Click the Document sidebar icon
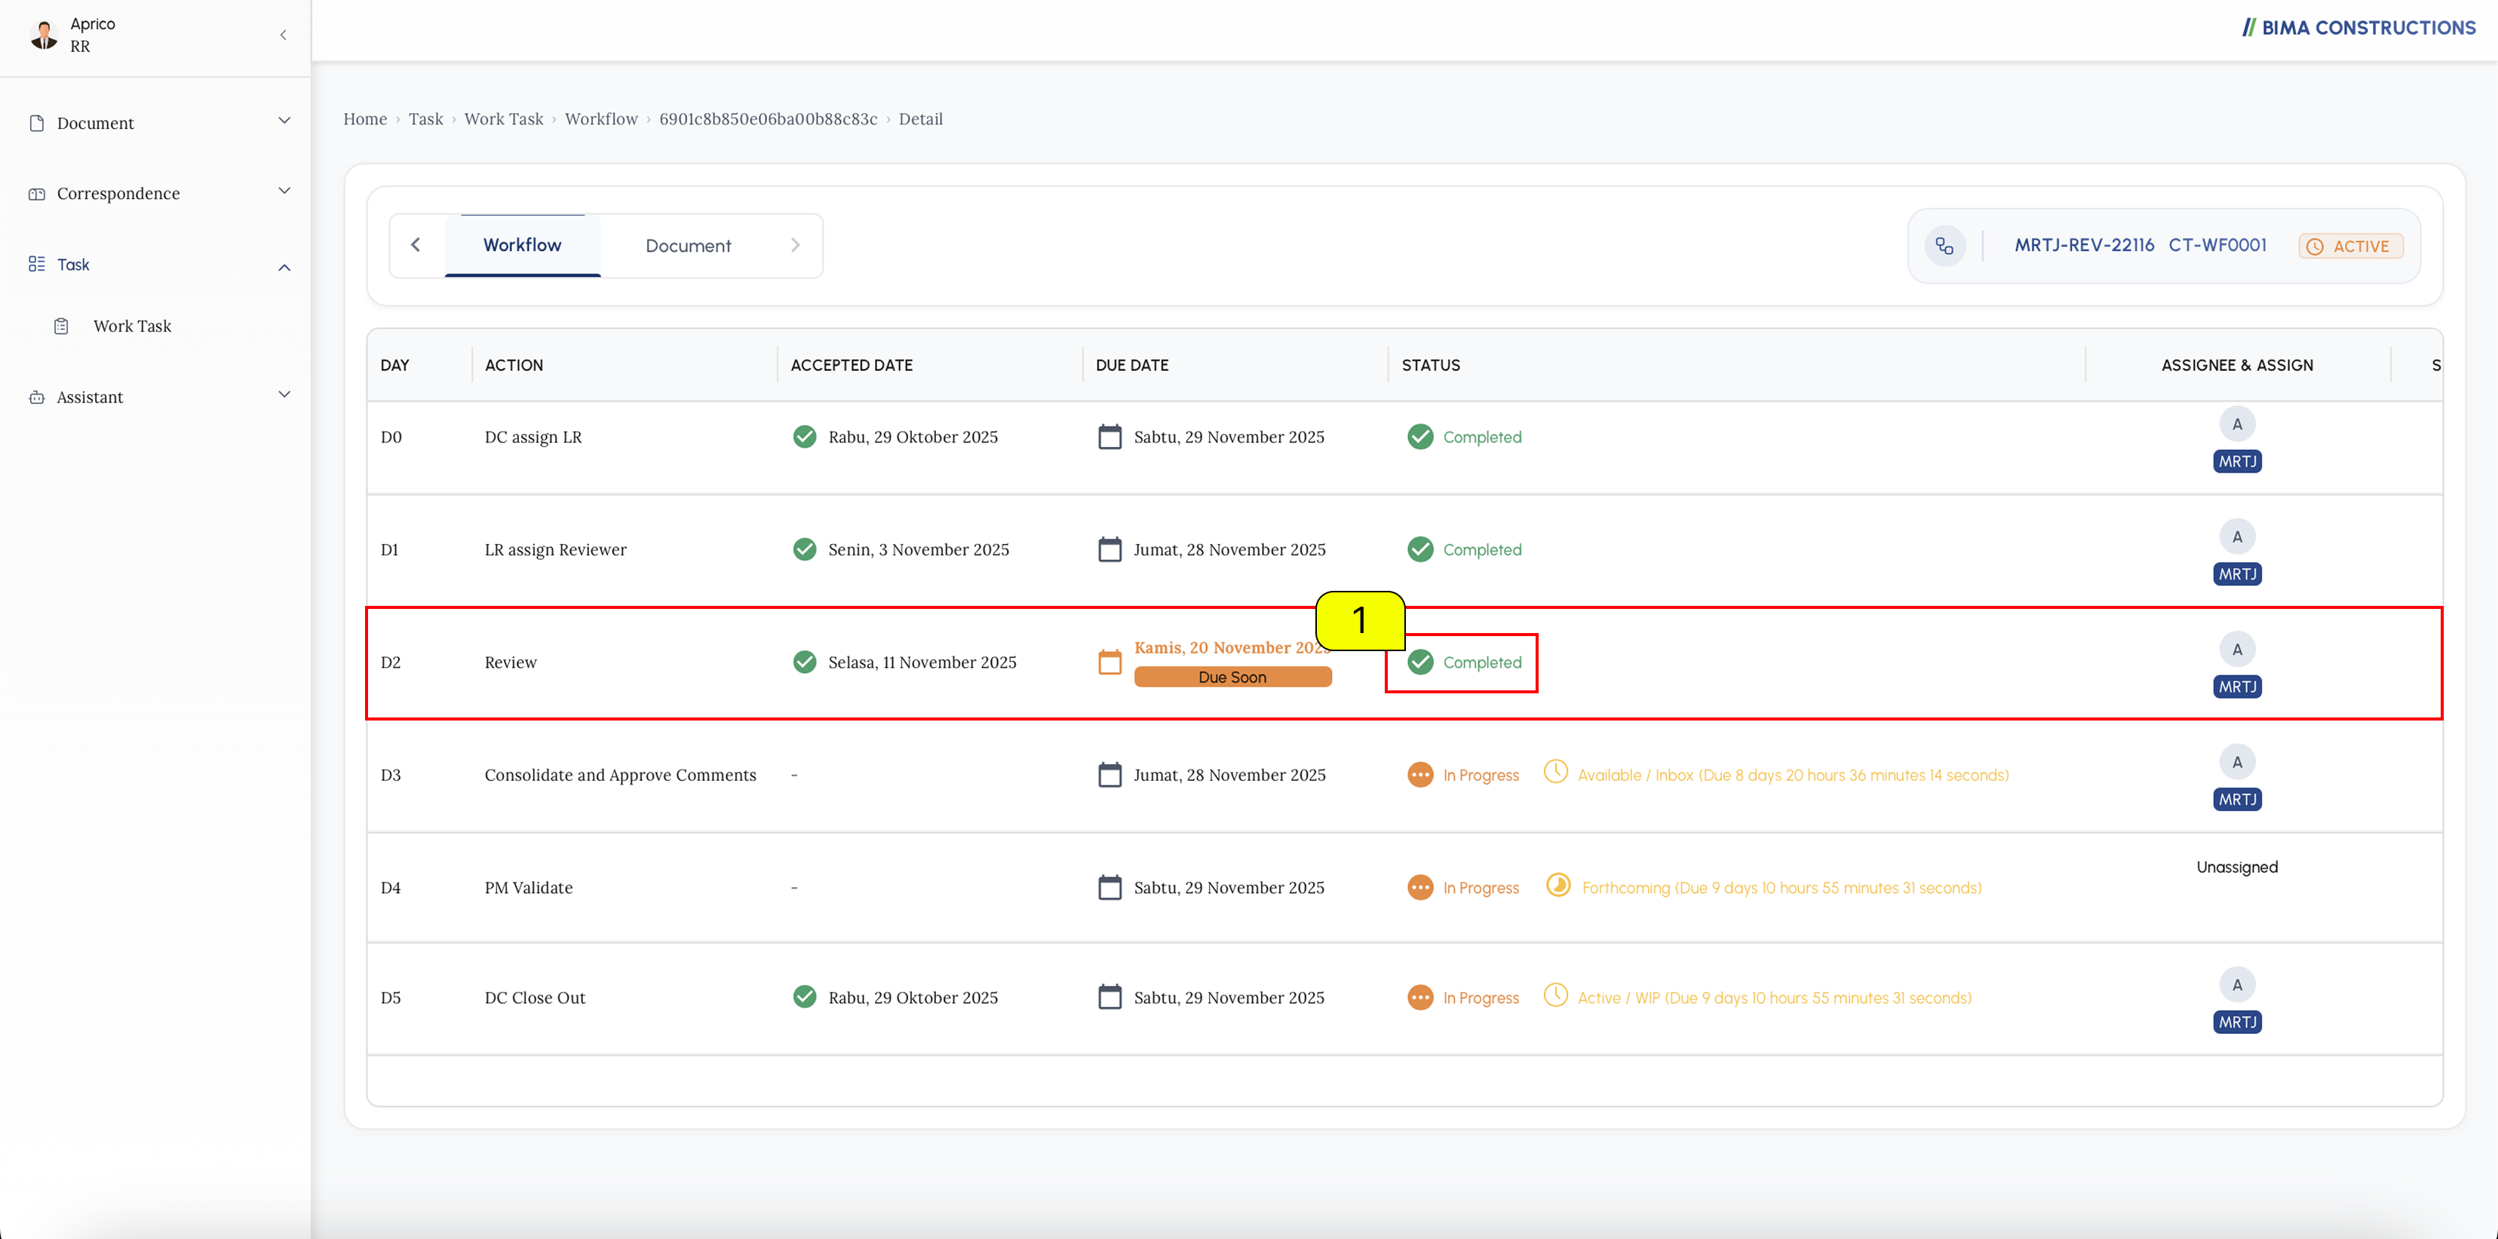 pyautogui.click(x=37, y=123)
